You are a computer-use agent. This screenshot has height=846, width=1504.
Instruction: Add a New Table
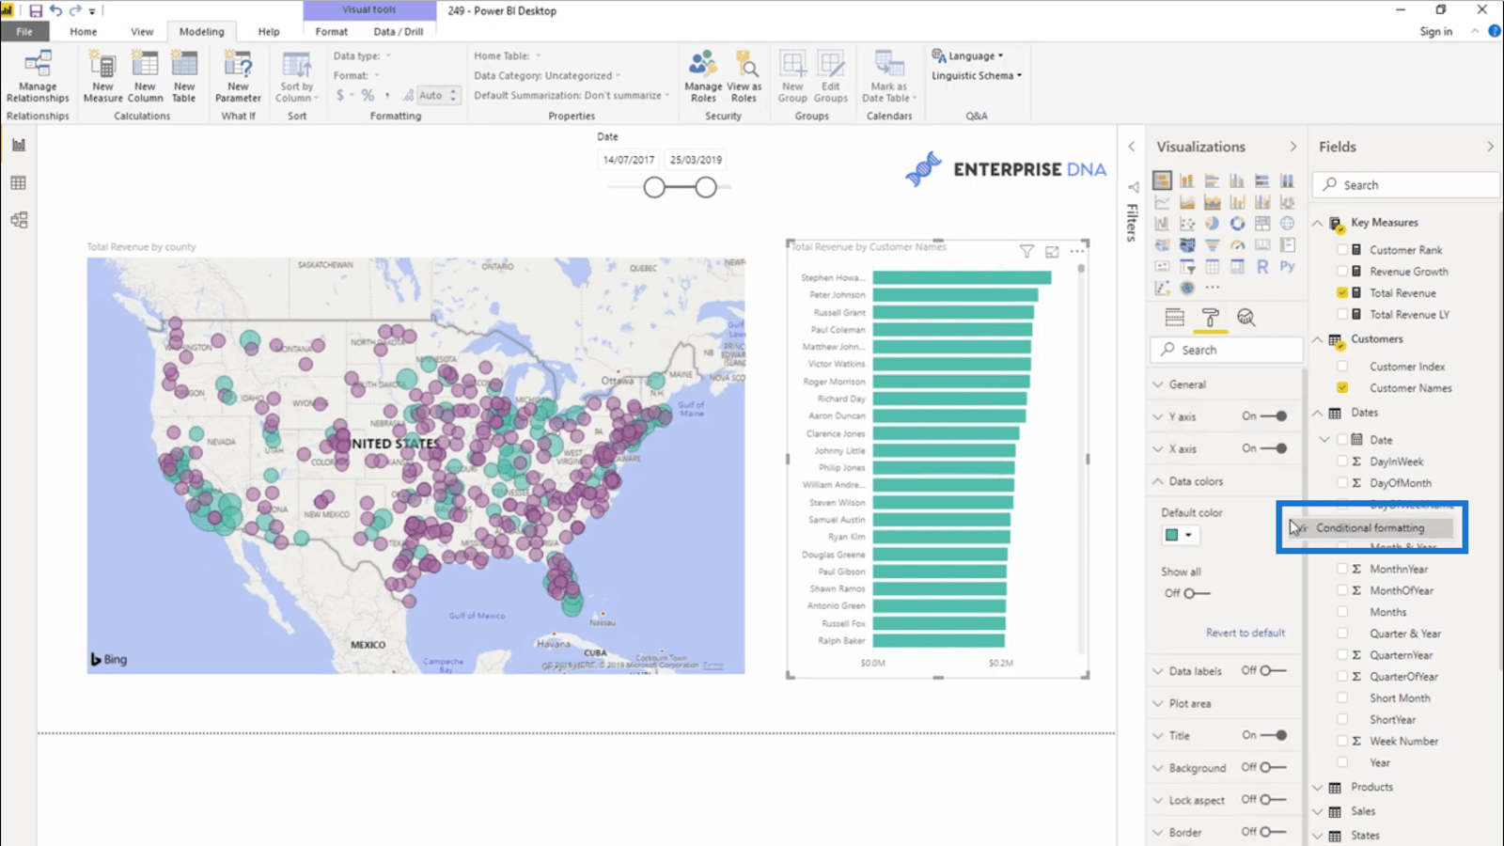point(184,77)
